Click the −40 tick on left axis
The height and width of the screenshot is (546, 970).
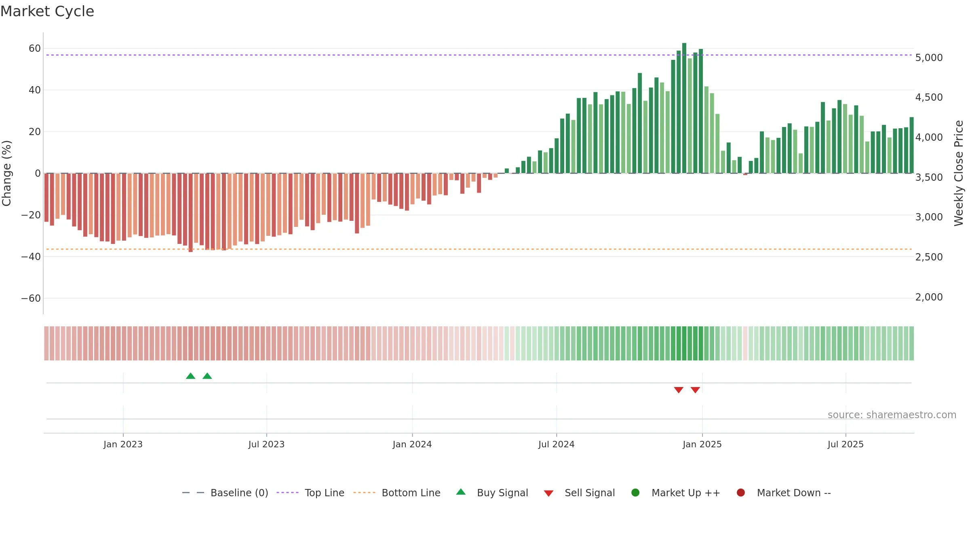31,257
